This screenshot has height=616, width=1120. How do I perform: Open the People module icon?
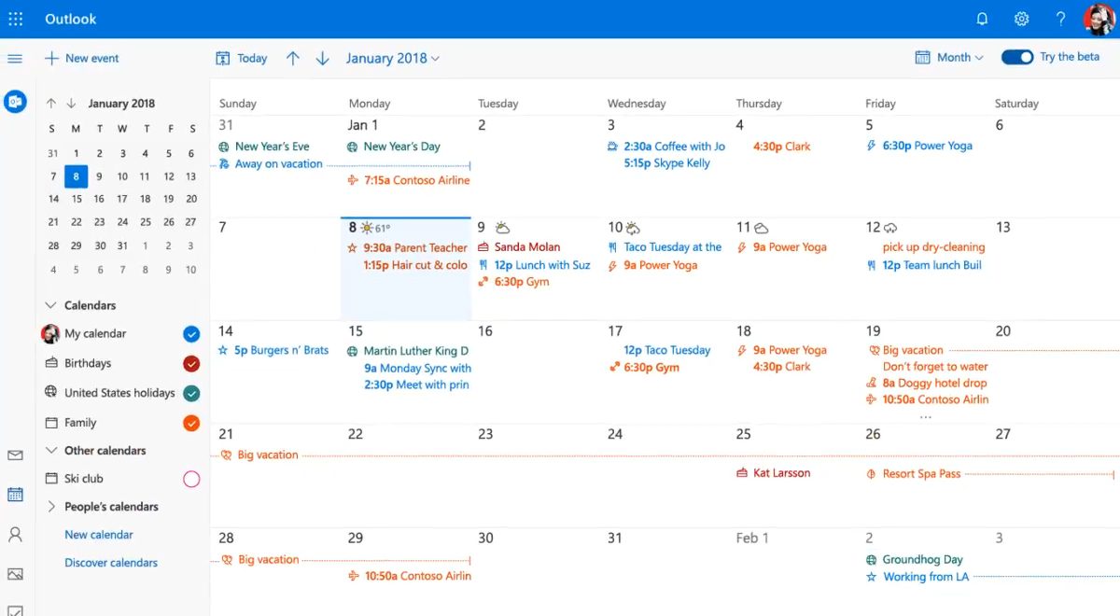(x=15, y=535)
